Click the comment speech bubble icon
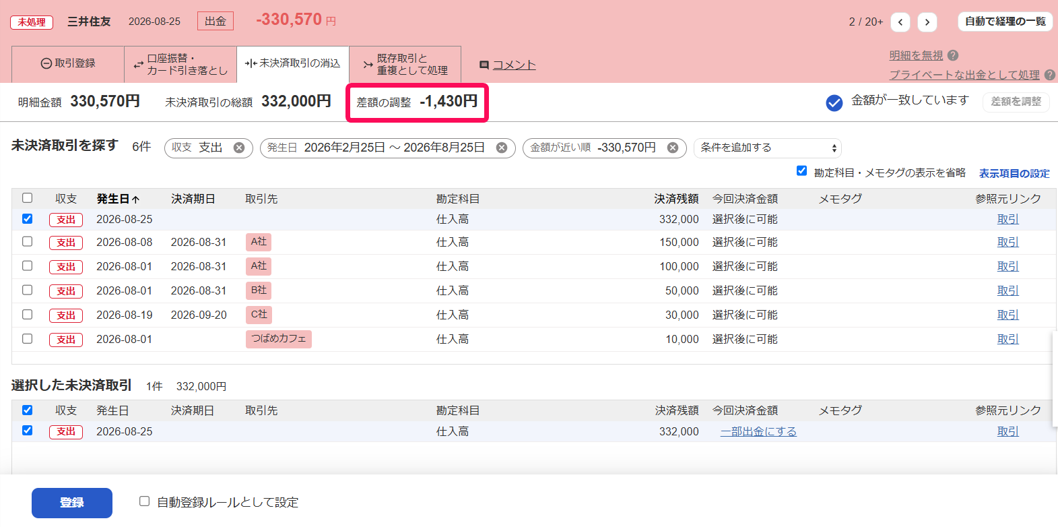The width and height of the screenshot is (1058, 527). pyautogui.click(x=484, y=65)
